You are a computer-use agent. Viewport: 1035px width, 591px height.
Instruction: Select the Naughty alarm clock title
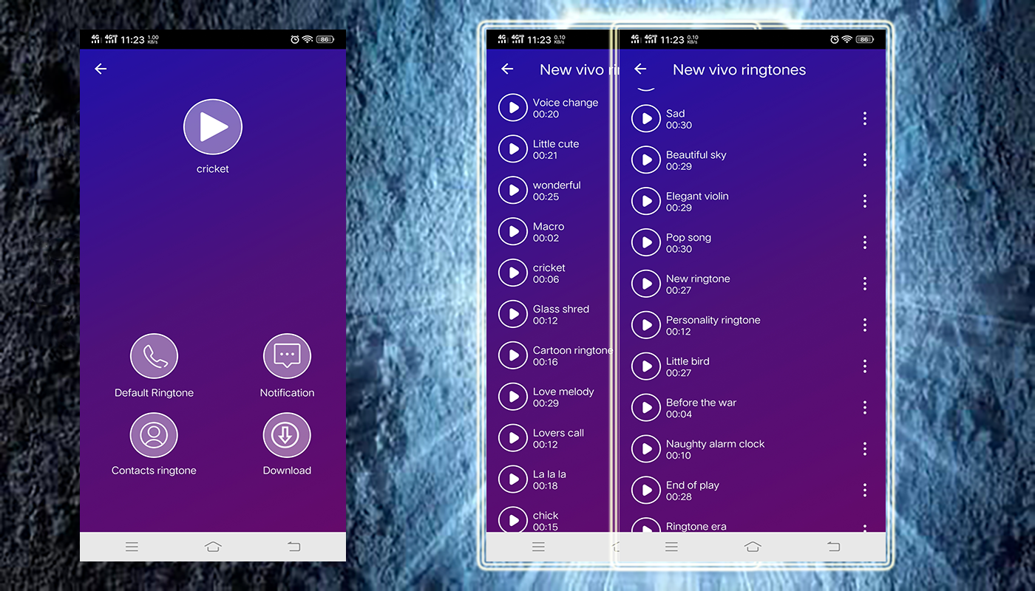click(716, 444)
